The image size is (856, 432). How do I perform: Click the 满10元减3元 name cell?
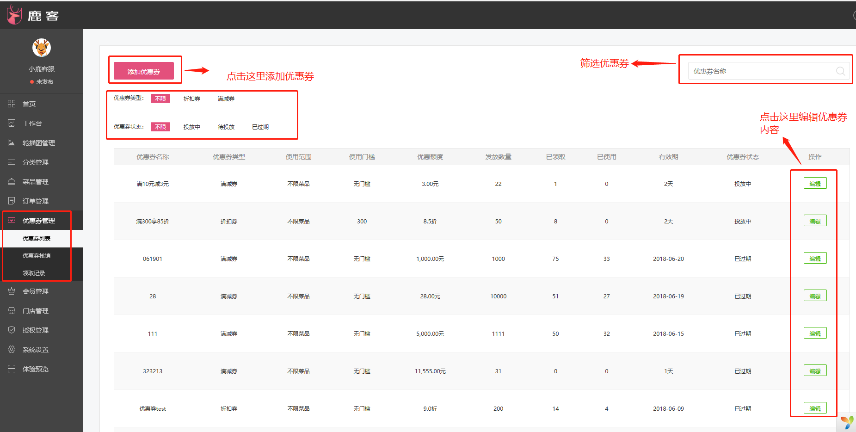coord(153,184)
